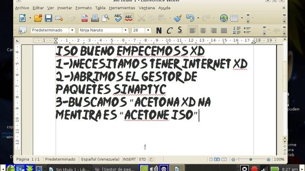The height and width of the screenshot is (171, 305).
Task: Open the Herramientas menu
Action: (122, 8)
